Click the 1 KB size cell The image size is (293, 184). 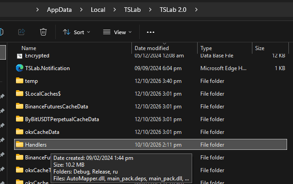point(280,68)
